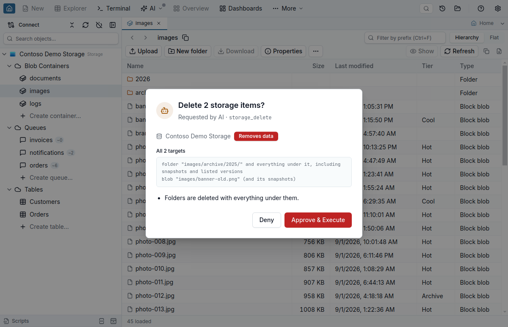
Task: Collapse Tables node
Action: point(9,190)
